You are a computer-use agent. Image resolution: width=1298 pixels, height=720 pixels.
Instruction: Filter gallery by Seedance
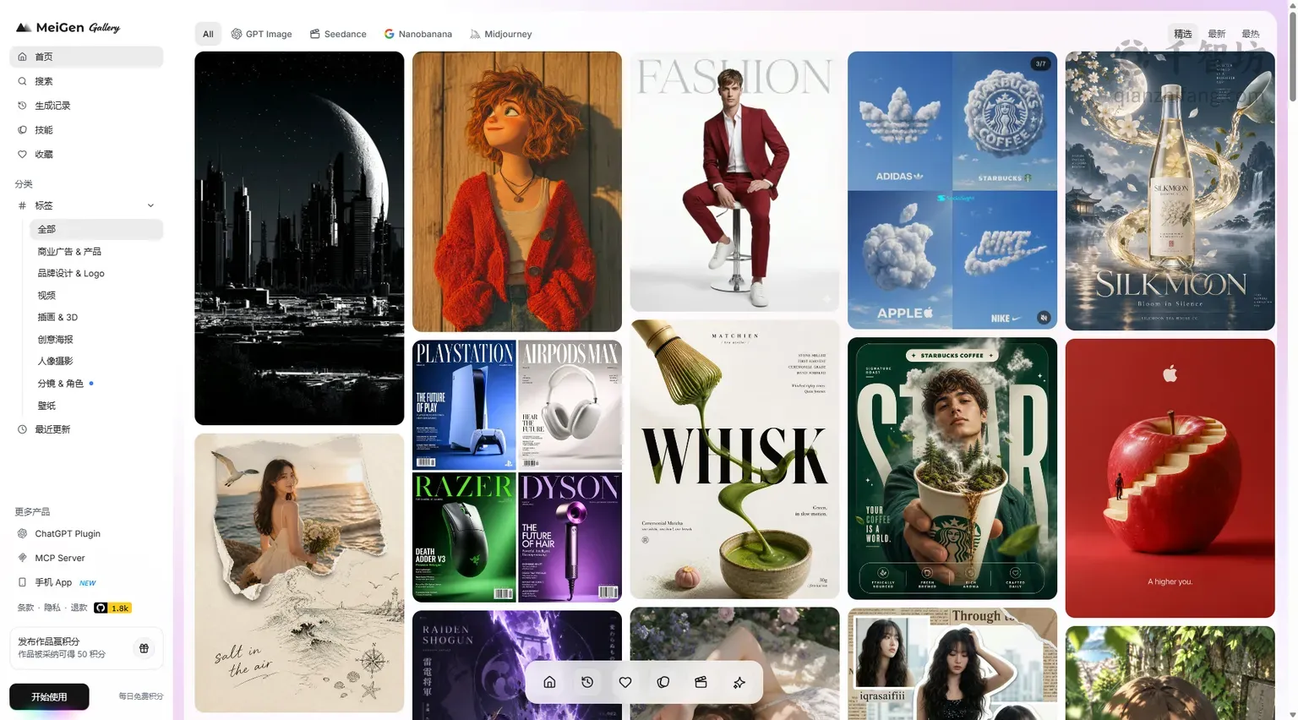(338, 34)
